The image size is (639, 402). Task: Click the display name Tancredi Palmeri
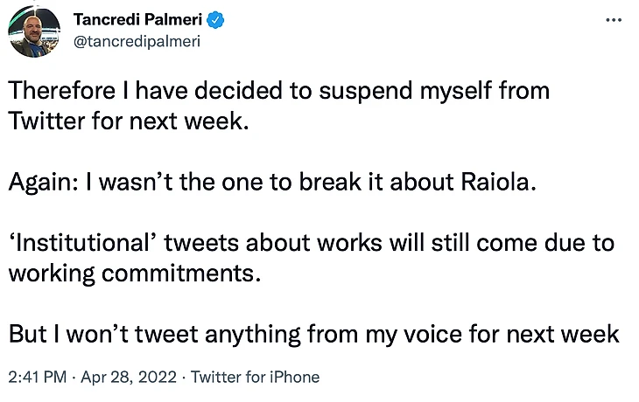tap(137, 19)
